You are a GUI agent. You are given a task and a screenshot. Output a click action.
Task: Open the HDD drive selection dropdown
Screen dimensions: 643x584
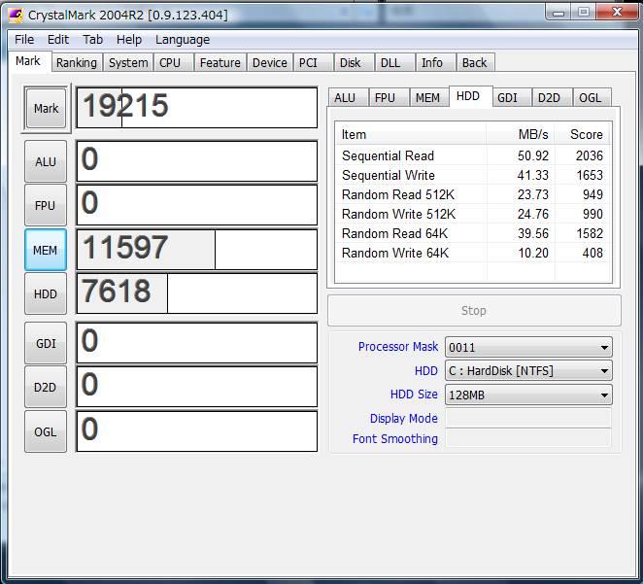click(604, 370)
